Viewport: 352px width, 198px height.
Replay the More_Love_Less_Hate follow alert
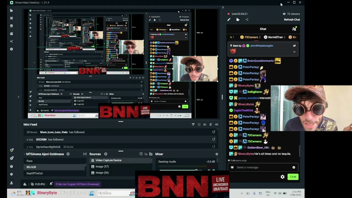click(x=213, y=132)
